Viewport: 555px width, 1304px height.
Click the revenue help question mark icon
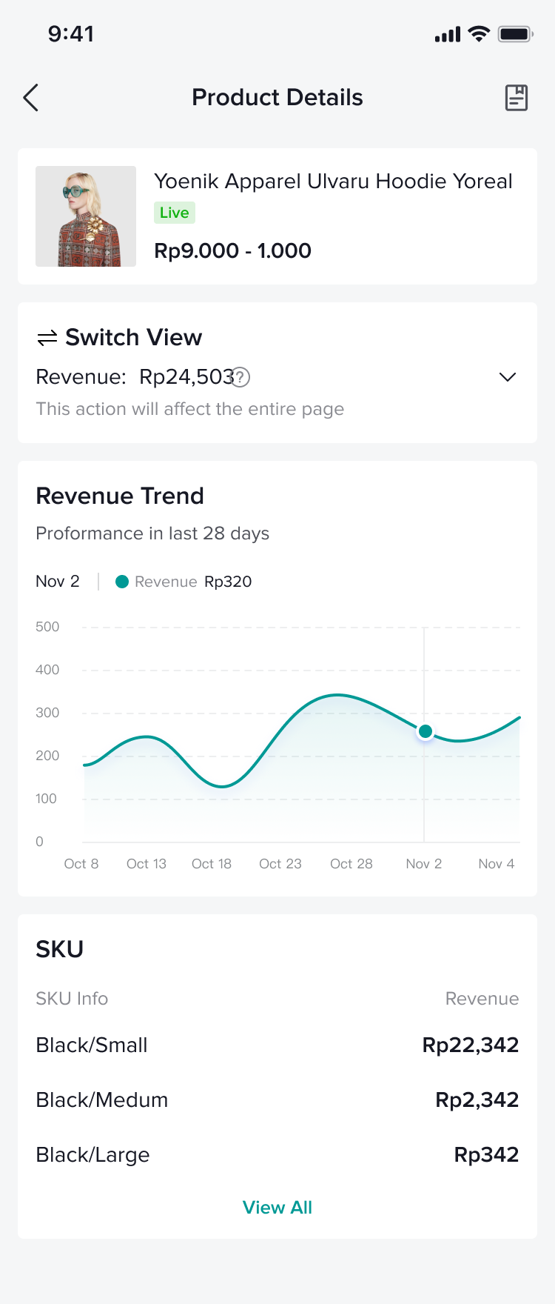pyautogui.click(x=240, y=378)
